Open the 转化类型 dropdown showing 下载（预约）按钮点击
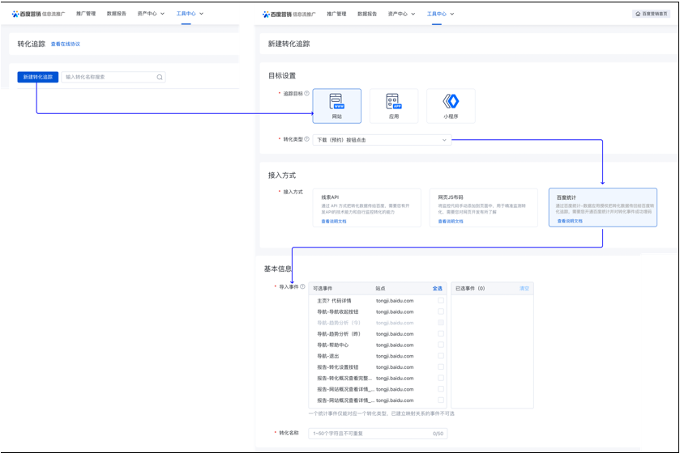The image size is (680, 453). click(382, 140)
